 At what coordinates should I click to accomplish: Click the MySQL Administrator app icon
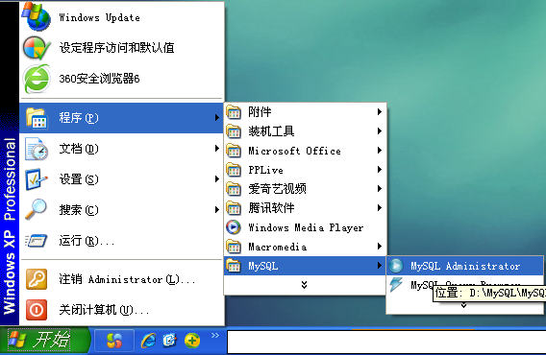click(396, 266)
